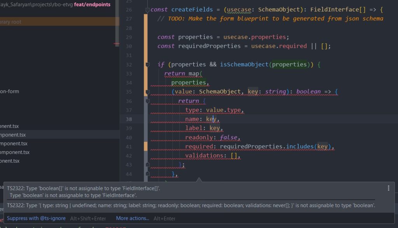The height and width of the screenshot is (228, 398).
Task: Click the "Suppress with @ts-ignore" link
Action: coord(36,218)
